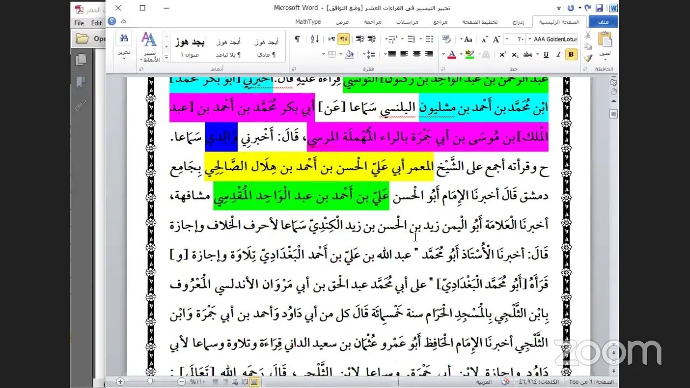690x388 pixels.
Task: Toggle Underline formatting button
Action: [x=546, y=54]
